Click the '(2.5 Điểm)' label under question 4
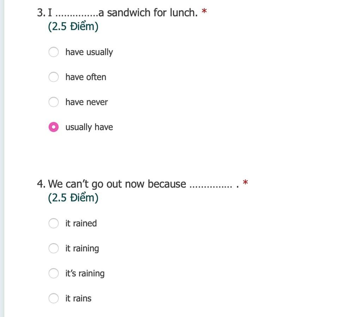Screen dimensions: 361x317 click(x=73, y=198)
